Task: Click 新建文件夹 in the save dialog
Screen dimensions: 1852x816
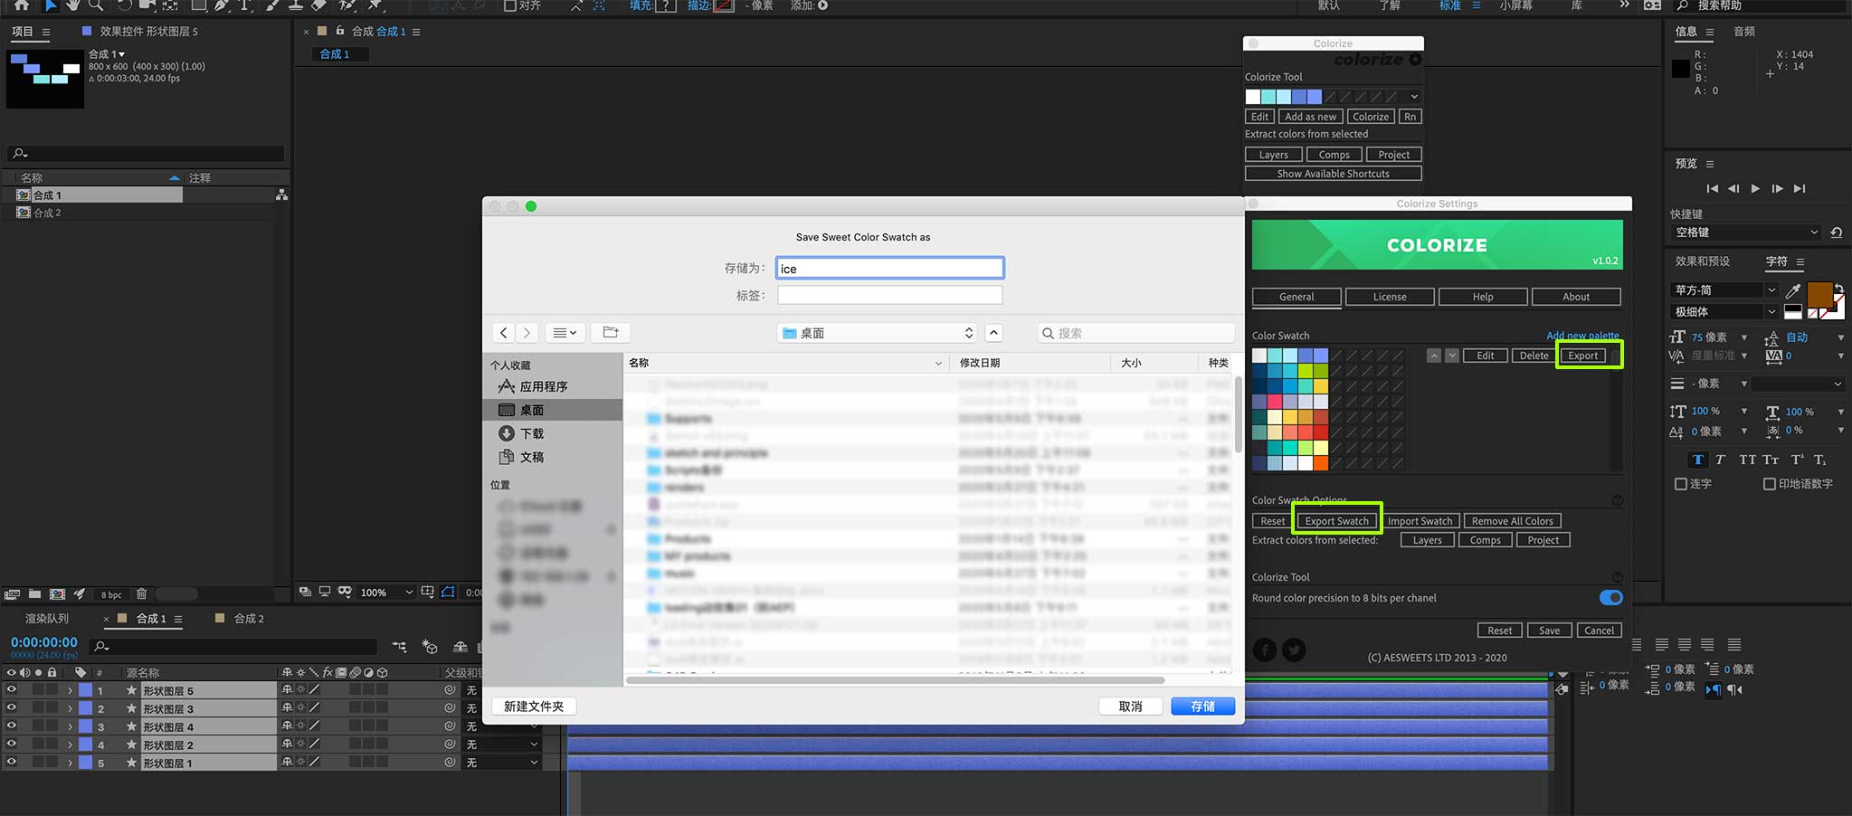Action: pos(534,707)
